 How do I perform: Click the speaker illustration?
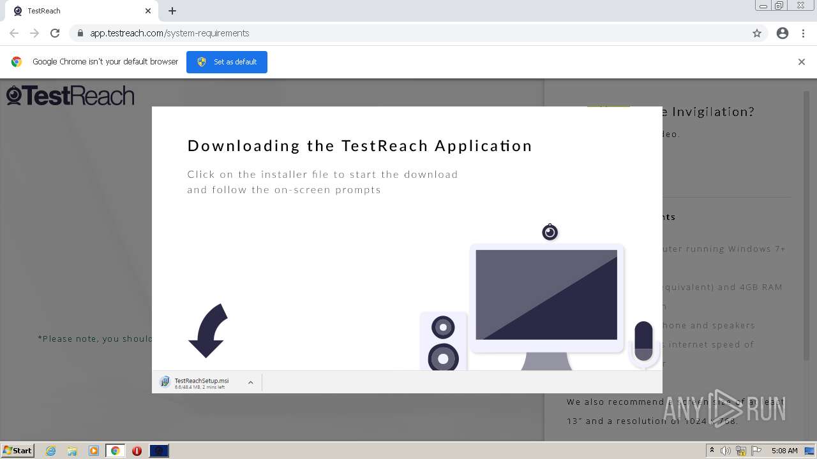click(443, 341)
